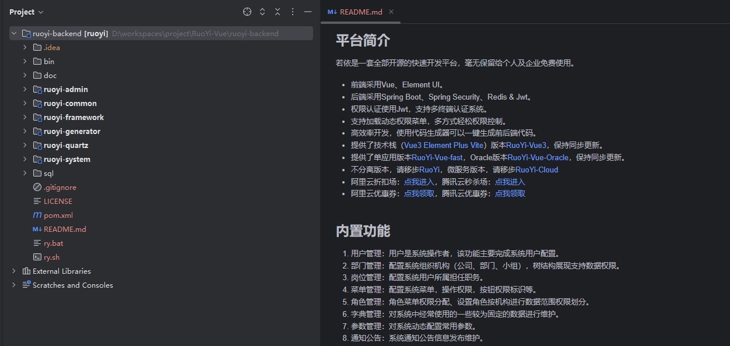Screen dimensions: 730x346
Task: Select README.md name in project tree
Action: (65, 230)
